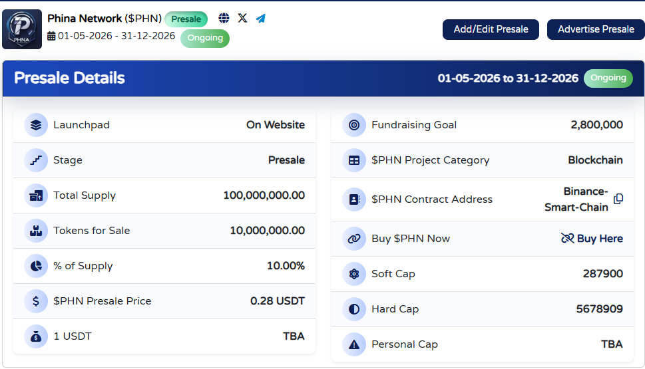Click the $PHN Presale Price dollar icon
This screenshot has width=645, height=369.
point(36,301)
